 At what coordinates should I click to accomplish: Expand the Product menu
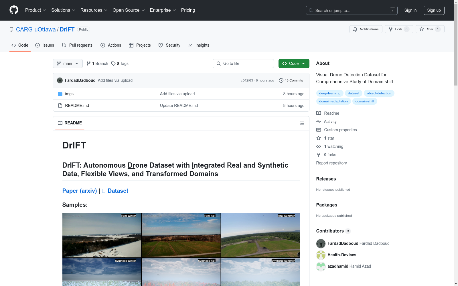[x=35, y=10]
